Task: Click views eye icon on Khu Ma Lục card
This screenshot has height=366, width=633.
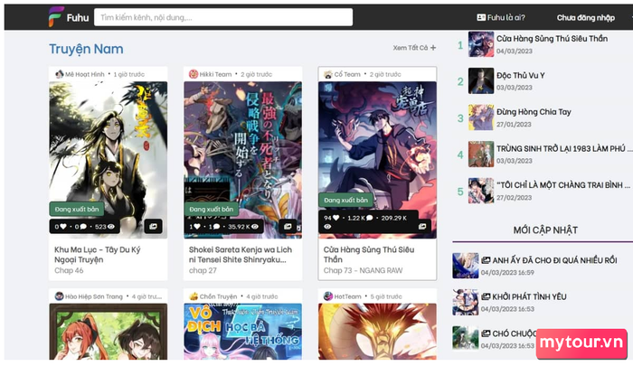Action: [111, 227]
